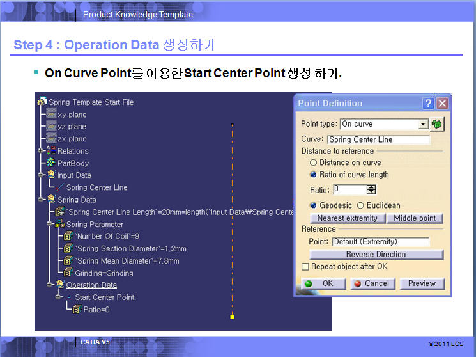Select the Geodesic radio option
Viewport: 476px width, 357px height.
click(x=313, y=205)
